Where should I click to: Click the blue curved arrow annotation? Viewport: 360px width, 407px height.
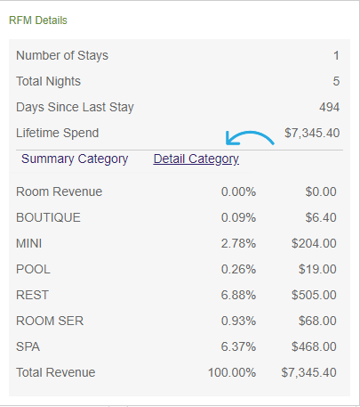(x=250, y=138)
